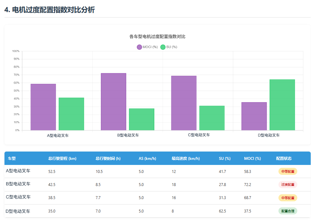Select the D型电动叉车 table row name

click(x=18, y=211)
